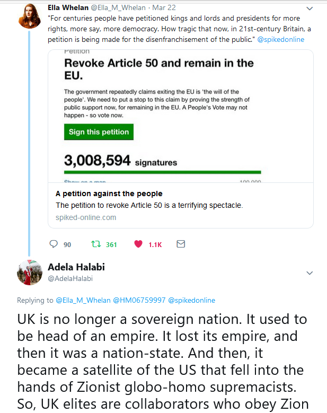Image resolution: width=327 pixels, height=413 pixels.
Task: Click the spiked-online.com domain link
Action: pyautogui.click(x=86, y=217)
